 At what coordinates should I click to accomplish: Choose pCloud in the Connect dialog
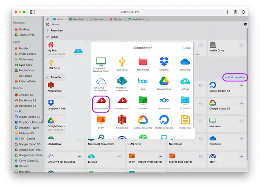pyautogui.click(x=185, y=84)
